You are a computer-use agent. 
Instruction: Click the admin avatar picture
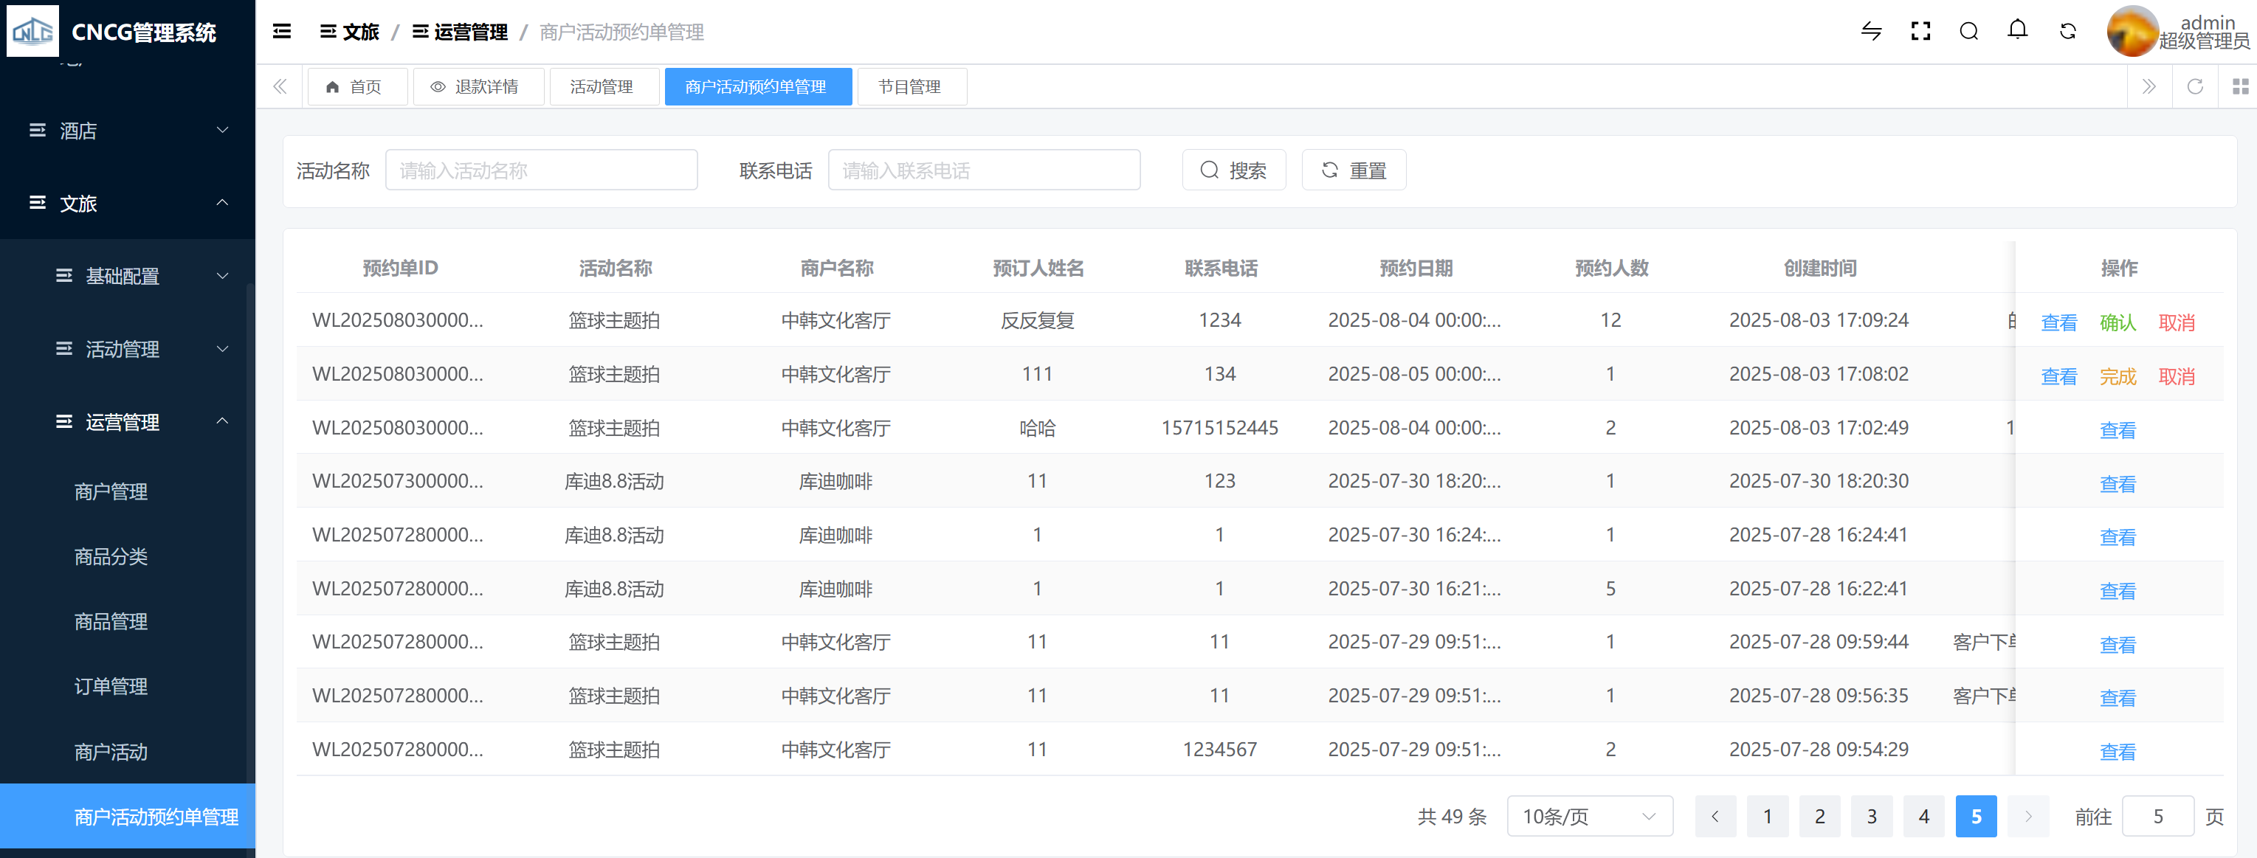[2131, 32]
